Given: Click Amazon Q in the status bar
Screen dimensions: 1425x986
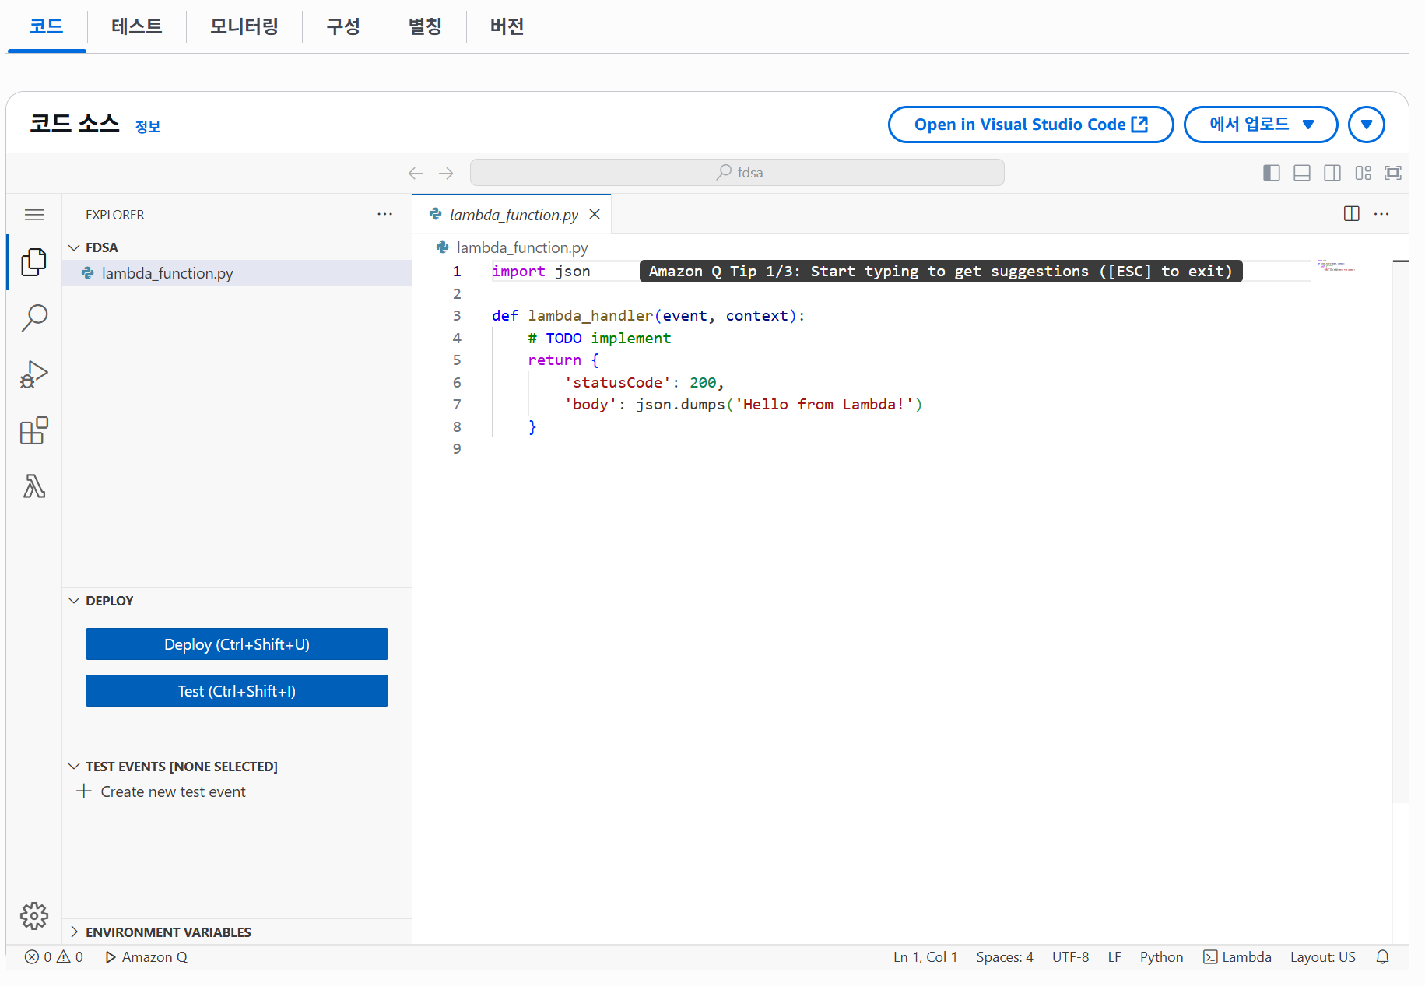Looking at the screenshot, I should point(146,957).
